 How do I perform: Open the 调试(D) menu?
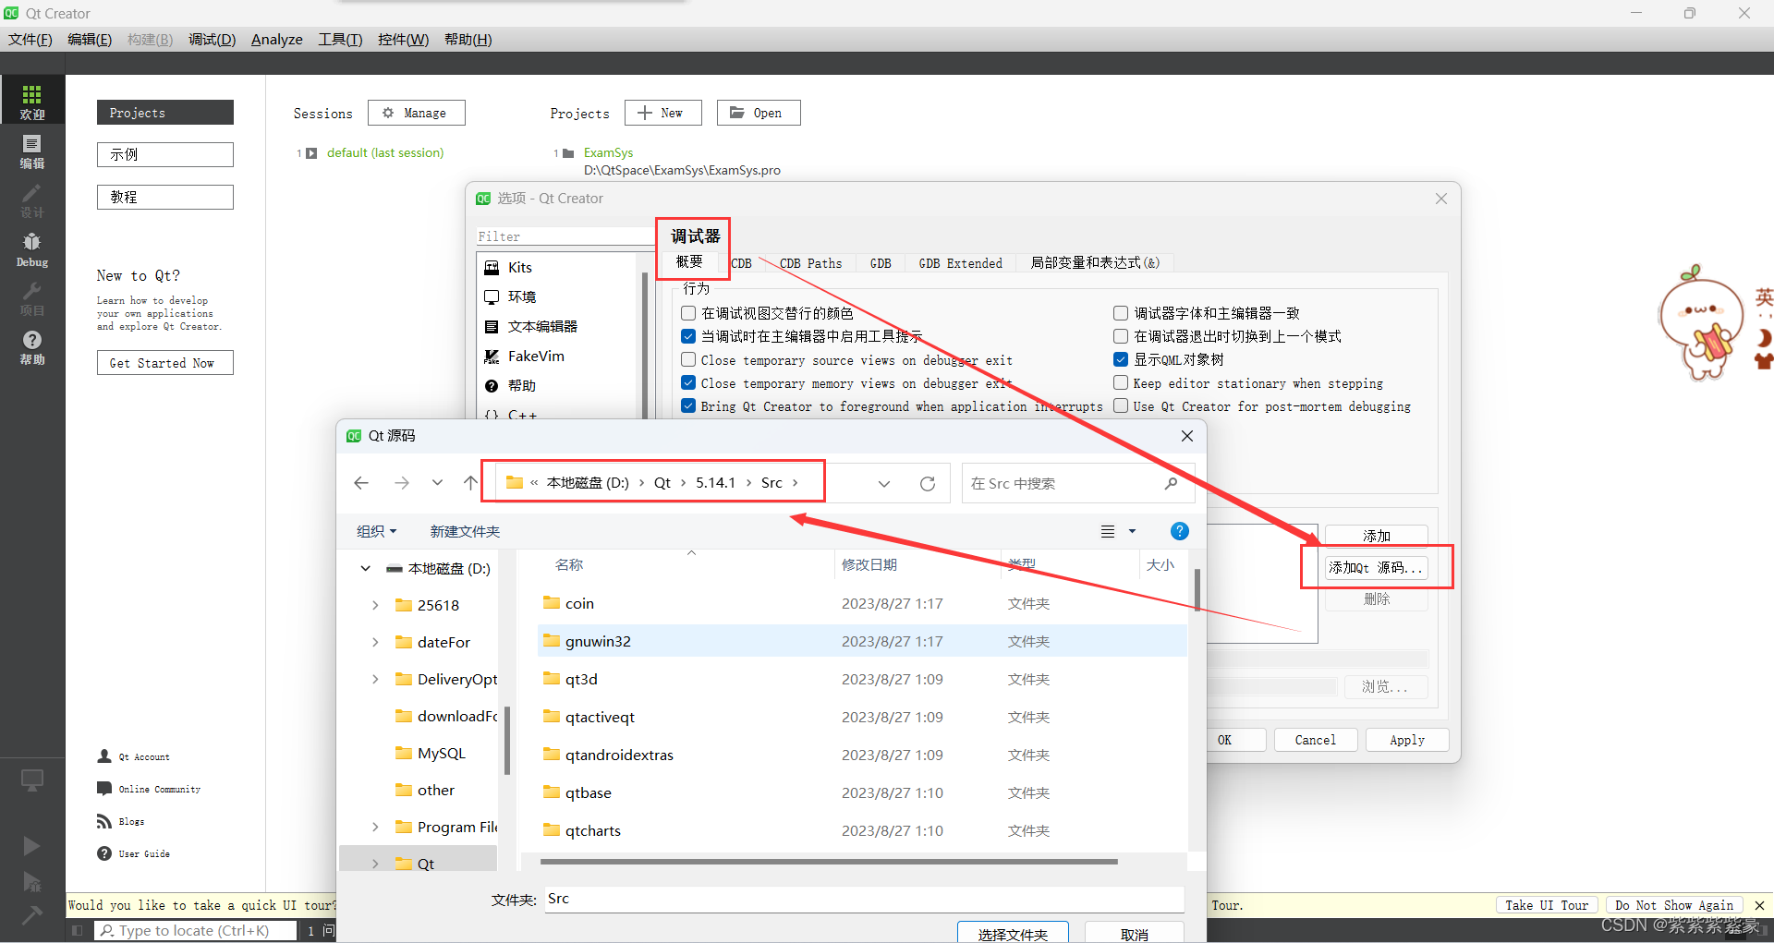point(213,40)
